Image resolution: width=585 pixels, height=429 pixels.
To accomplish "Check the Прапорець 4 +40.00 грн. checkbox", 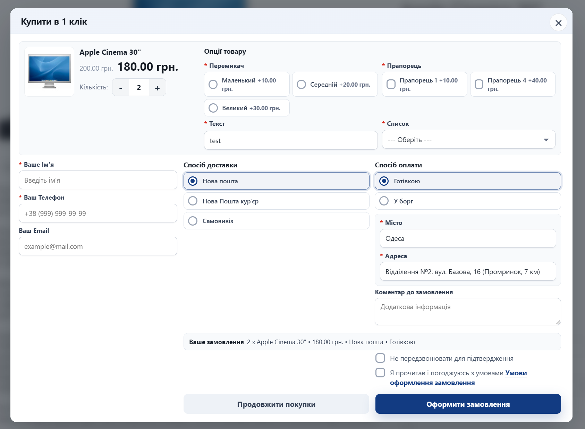I will (512, 84).
